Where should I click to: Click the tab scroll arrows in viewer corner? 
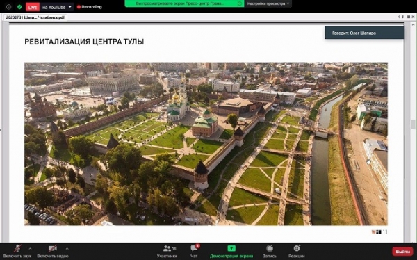point(401,17)
